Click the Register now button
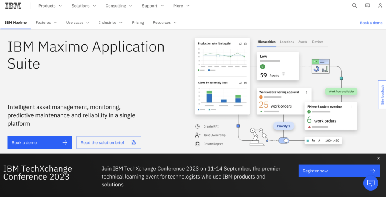The width and height of the screenshot is (386, 197). pos(339,171)
